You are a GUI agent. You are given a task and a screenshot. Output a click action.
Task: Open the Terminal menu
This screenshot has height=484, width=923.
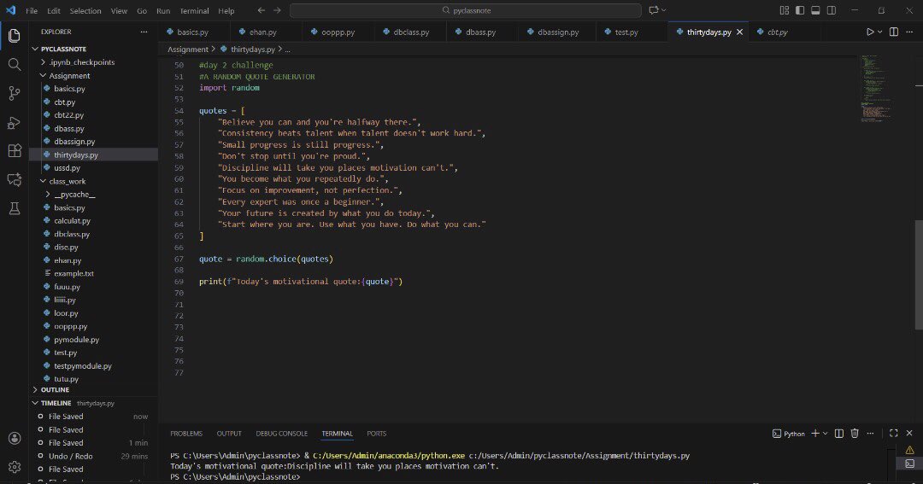pos(194,10)
